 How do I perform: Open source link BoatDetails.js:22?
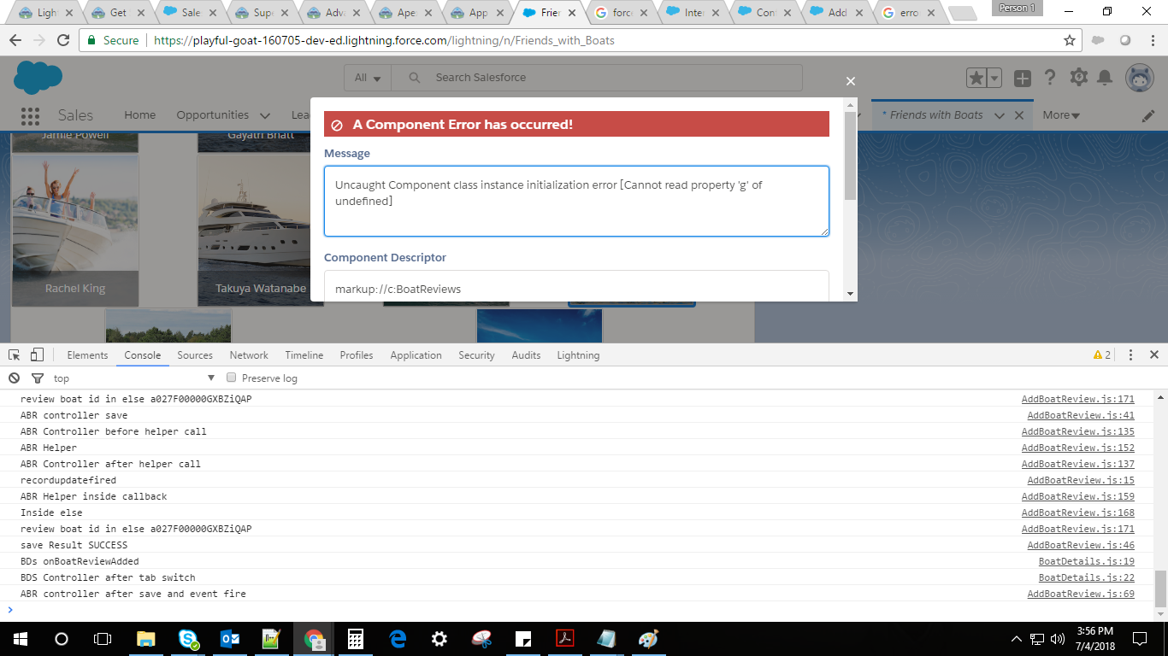tap(1087, 577)
